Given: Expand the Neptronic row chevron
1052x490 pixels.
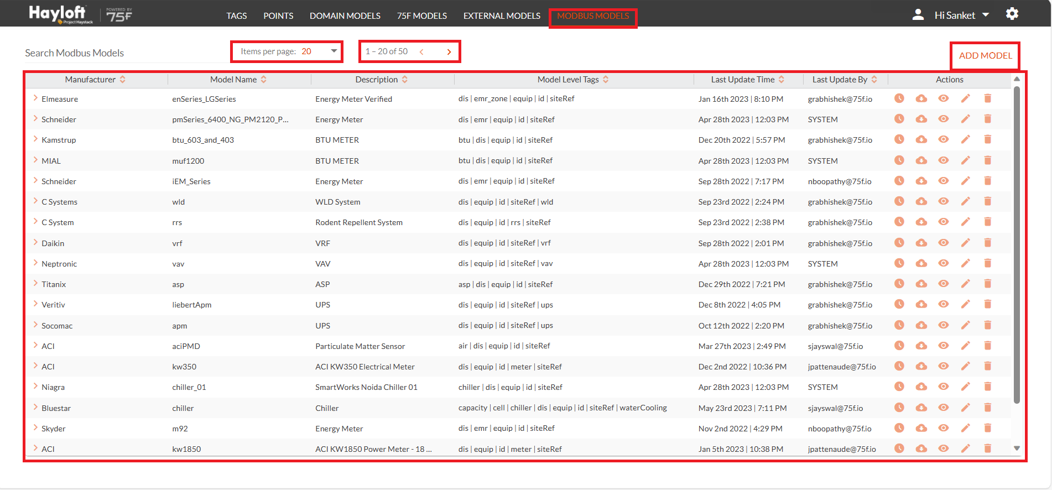Looking at the screenshot, I should pos(35,263).
